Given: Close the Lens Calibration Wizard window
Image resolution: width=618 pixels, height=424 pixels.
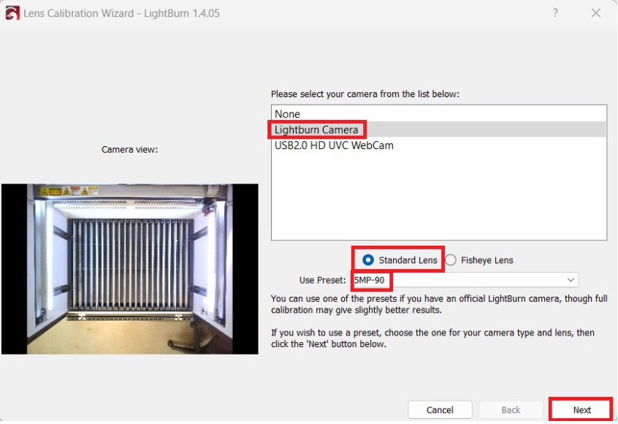Looking at the screenshot, I should (595, 13).
